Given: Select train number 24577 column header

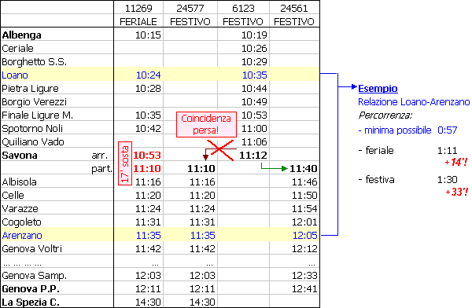Looking at the screenshot, I should [190, 8].
